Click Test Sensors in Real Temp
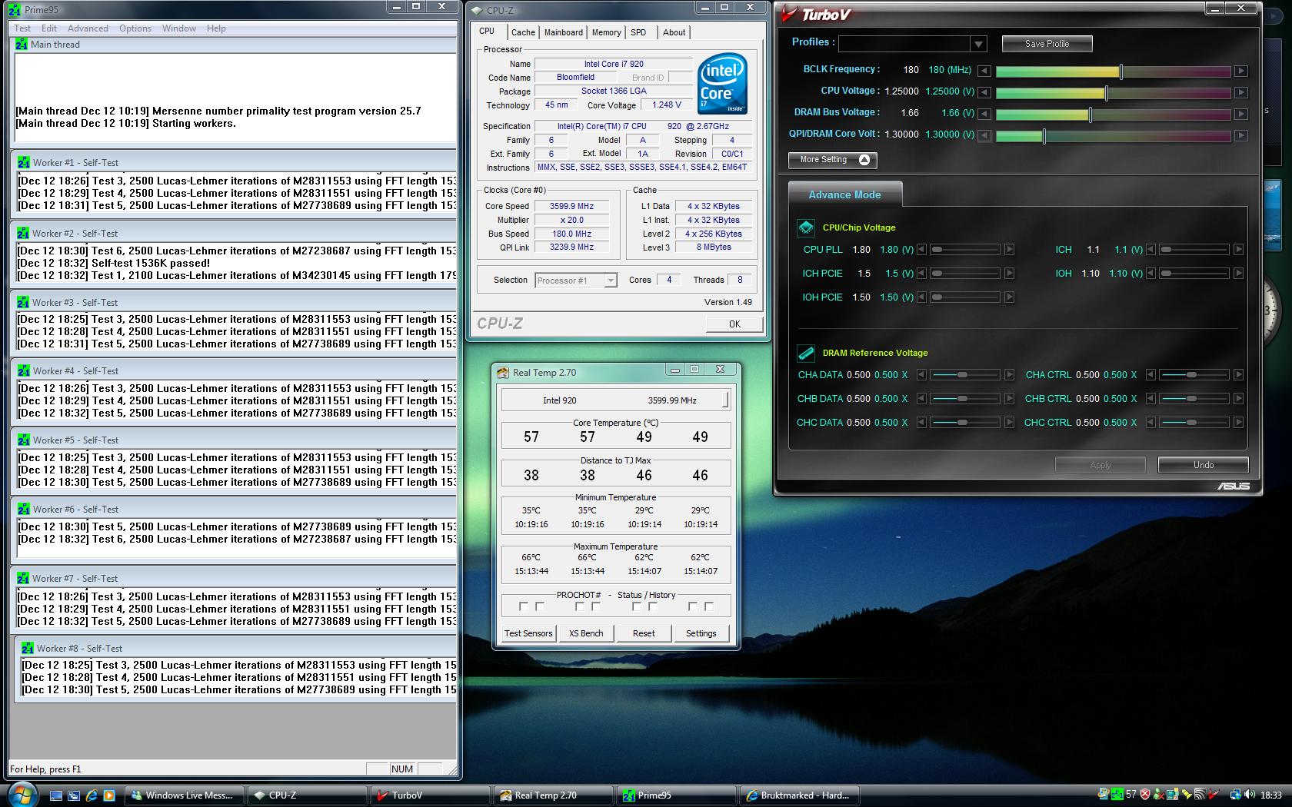1292x807 pixels. pyautogui.click(x=528, y=633)
